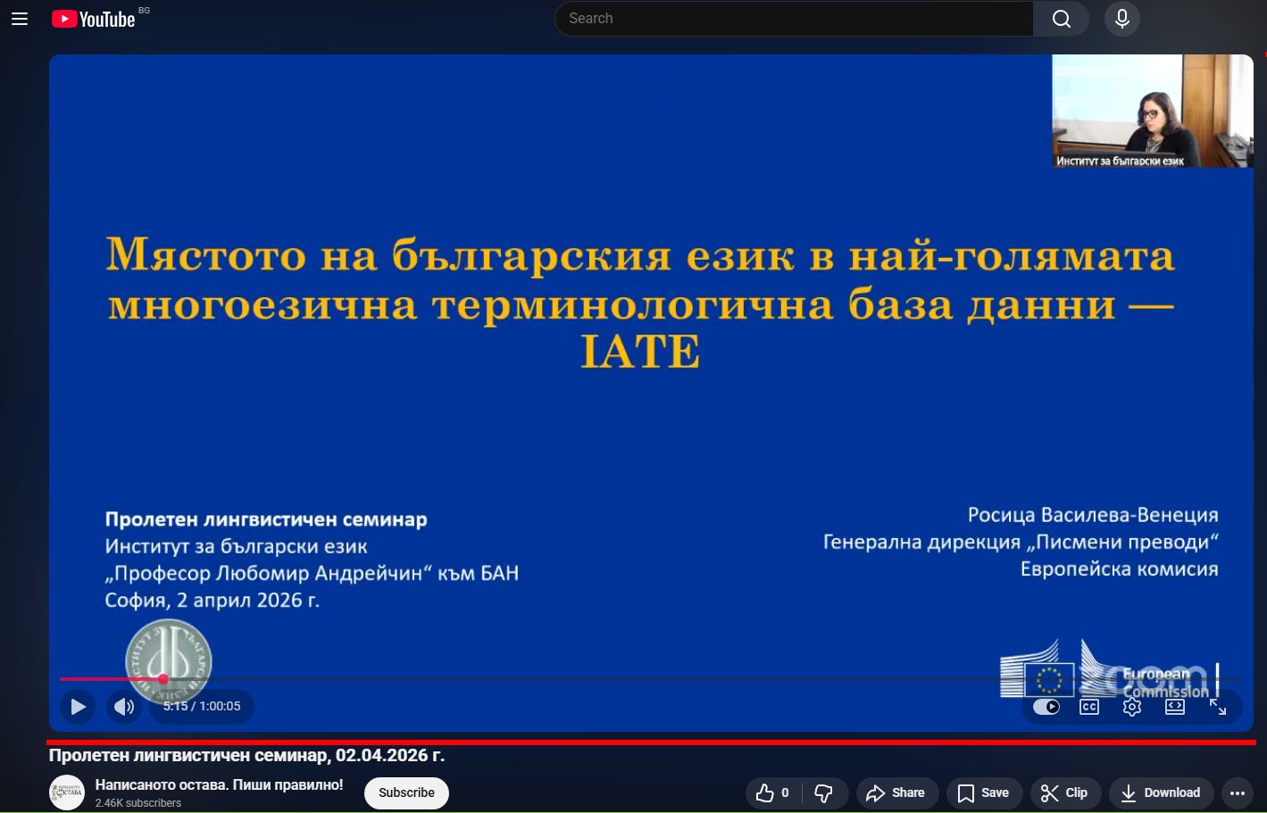Toggle the autoplay switch
This screenshot has height=813, width=1267.
[x=1046, y=707]
